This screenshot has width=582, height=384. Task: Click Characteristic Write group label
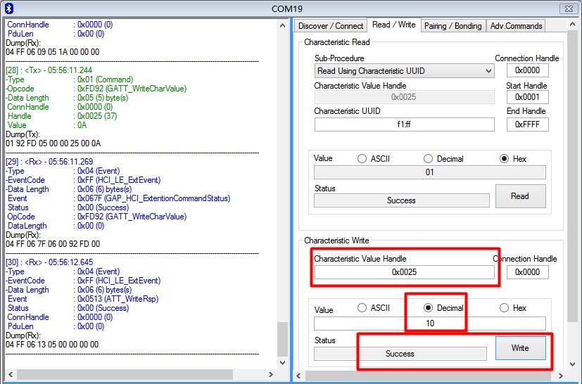tap(336, 241)
